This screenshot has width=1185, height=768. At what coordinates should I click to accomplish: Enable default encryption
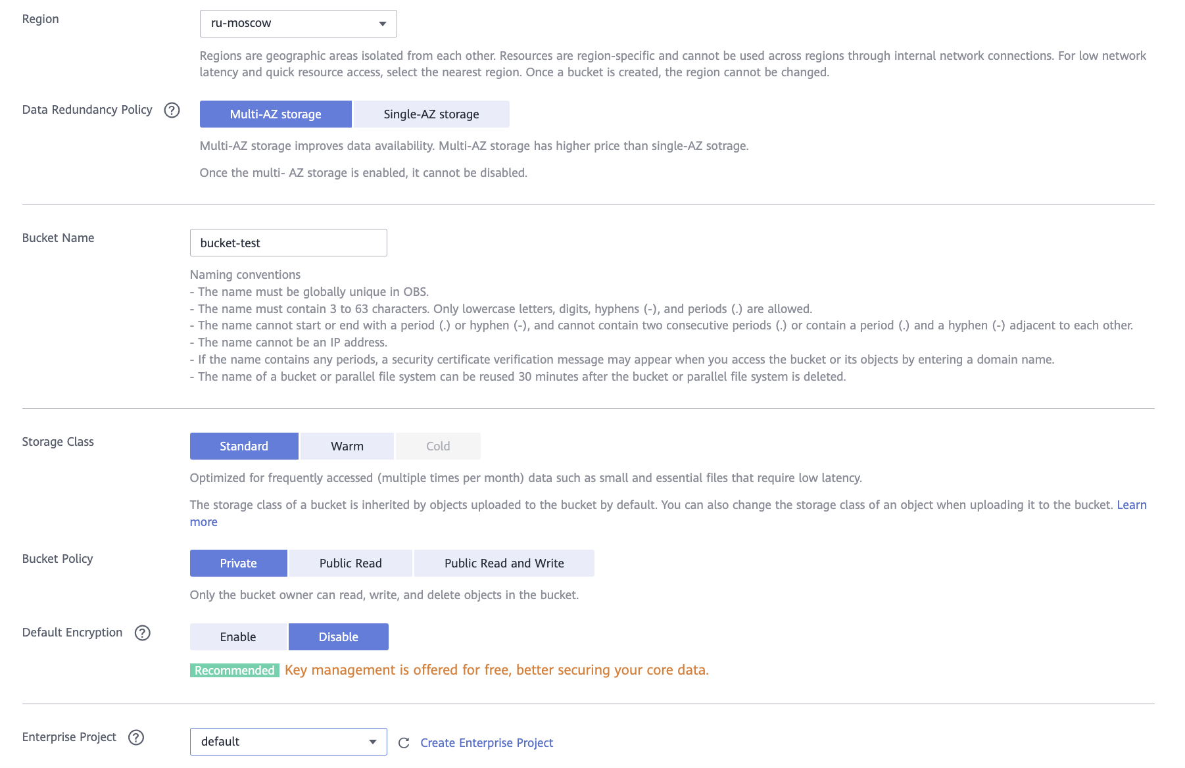click(x=237, y=637)
